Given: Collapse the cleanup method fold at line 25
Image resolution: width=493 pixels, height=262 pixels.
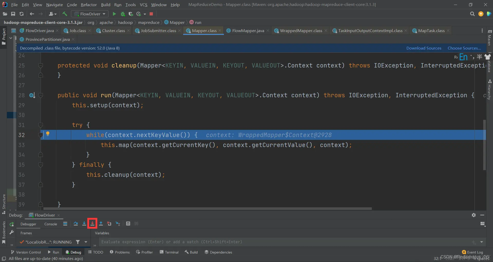Looking at the screenshot, I should click(41, 66).
